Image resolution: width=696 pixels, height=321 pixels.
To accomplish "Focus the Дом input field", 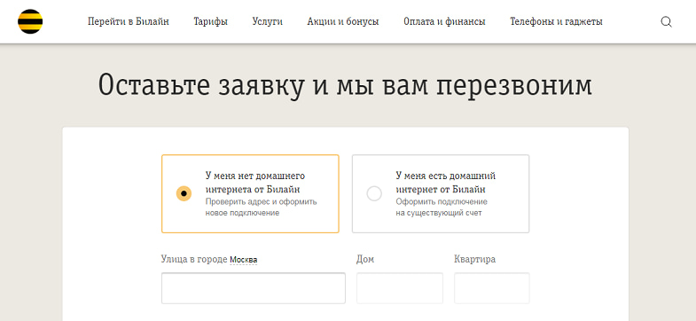I will (x=400, y=288).
